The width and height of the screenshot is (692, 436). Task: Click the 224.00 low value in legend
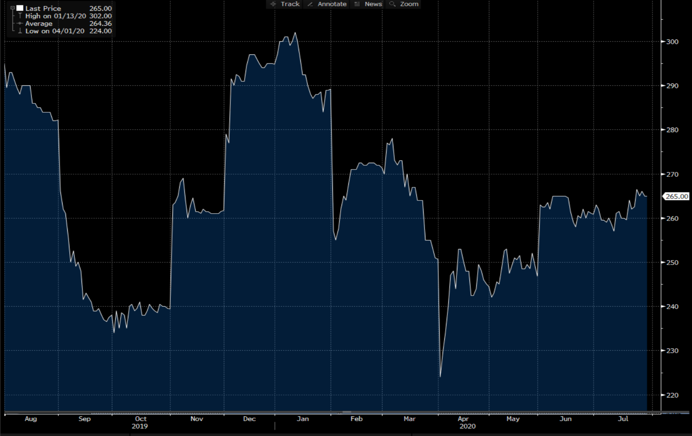(x=100, y=31)
